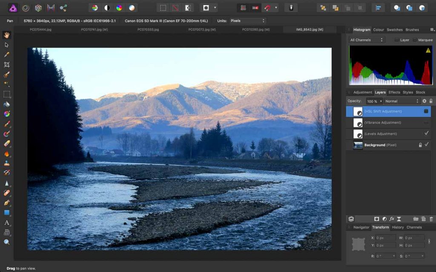Click the Mask Layer icon below the layers

pyautogui.click(x=377, y=219)
